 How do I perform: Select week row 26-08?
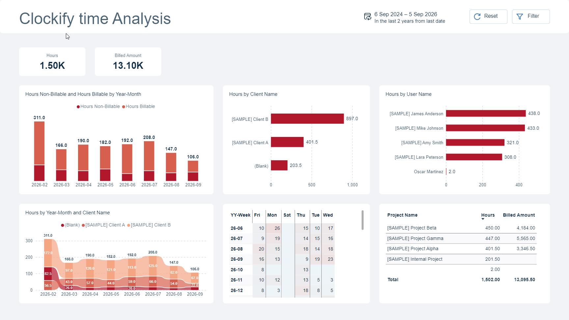coord(282,249)
